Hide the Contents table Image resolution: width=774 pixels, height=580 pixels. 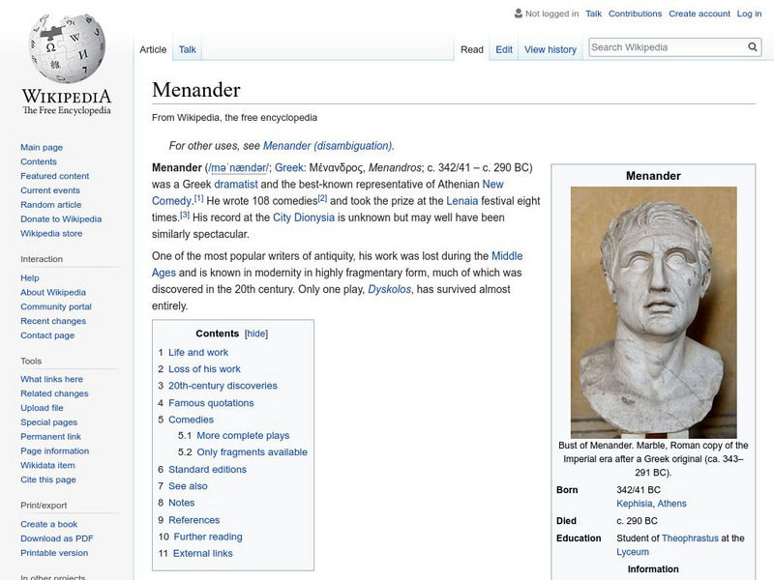(256, 333)
